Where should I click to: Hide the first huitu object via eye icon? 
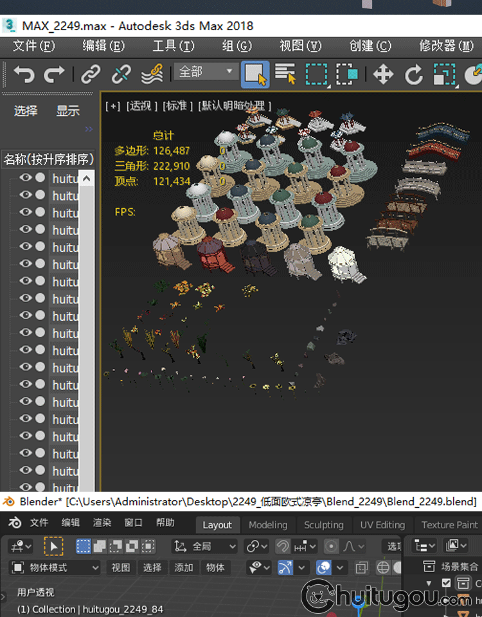click(x=25, y=178)
